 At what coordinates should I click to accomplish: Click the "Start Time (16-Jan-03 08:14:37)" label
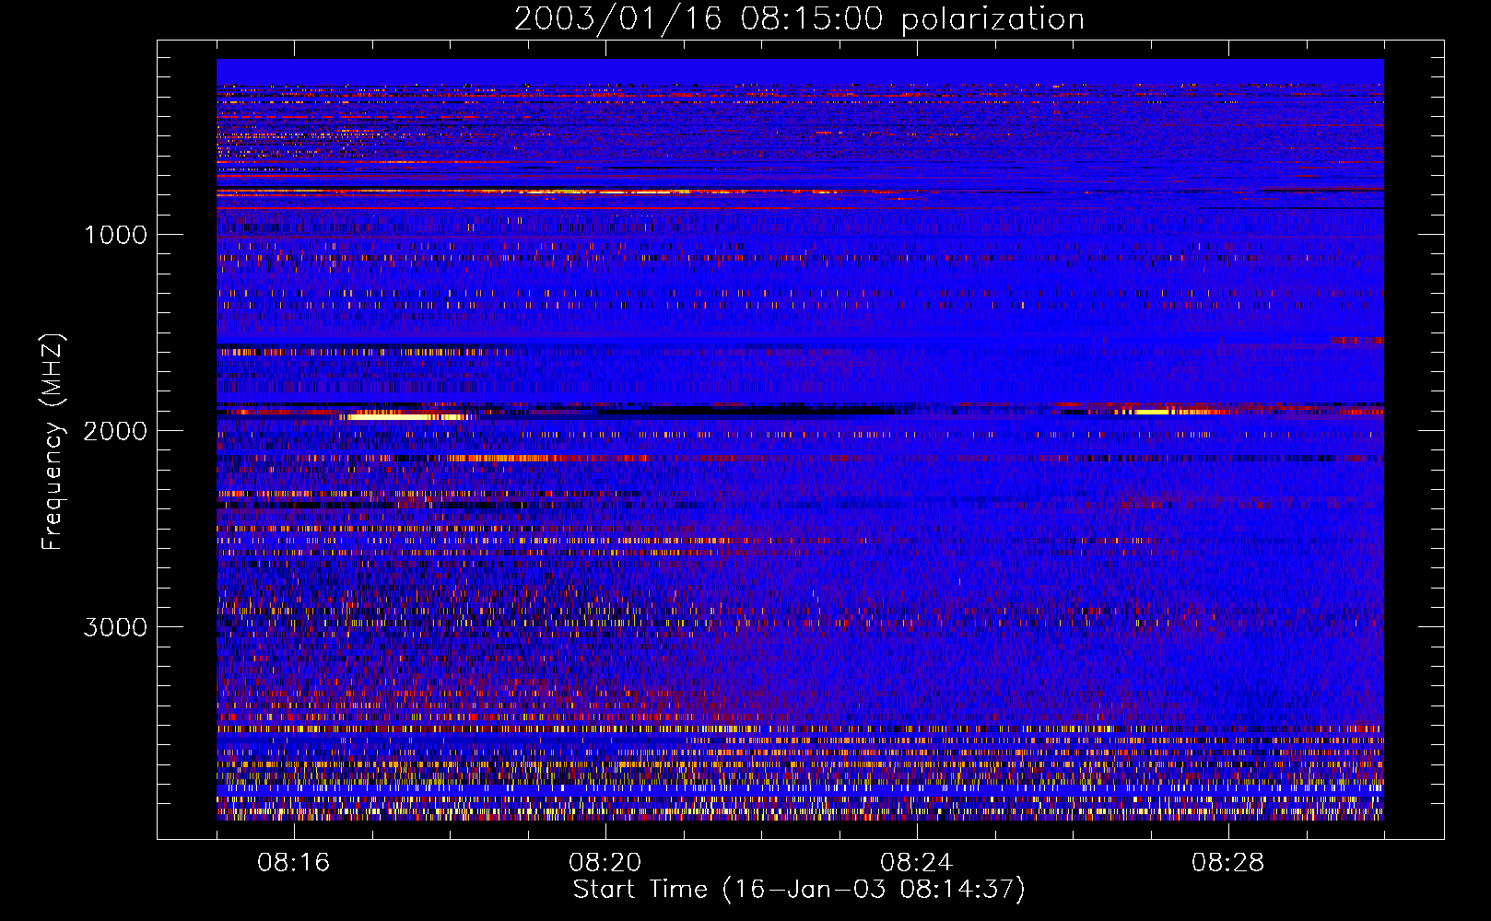coord(799,890)
